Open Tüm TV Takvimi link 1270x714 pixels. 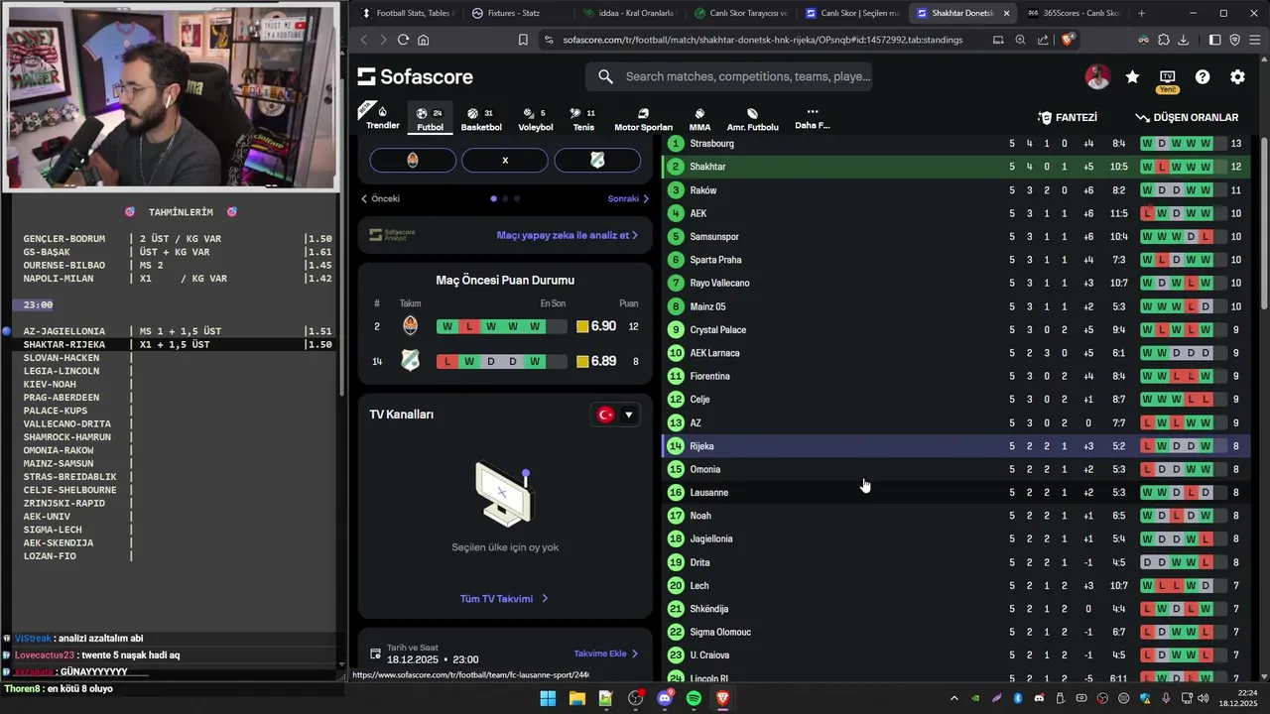[x=504, y=599]
